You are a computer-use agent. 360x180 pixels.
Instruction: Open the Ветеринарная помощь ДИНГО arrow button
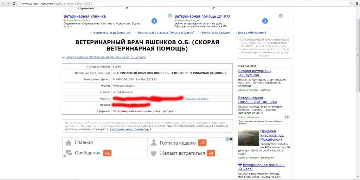click(265, 21)
